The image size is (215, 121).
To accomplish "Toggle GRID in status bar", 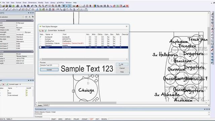I will 60,119.
